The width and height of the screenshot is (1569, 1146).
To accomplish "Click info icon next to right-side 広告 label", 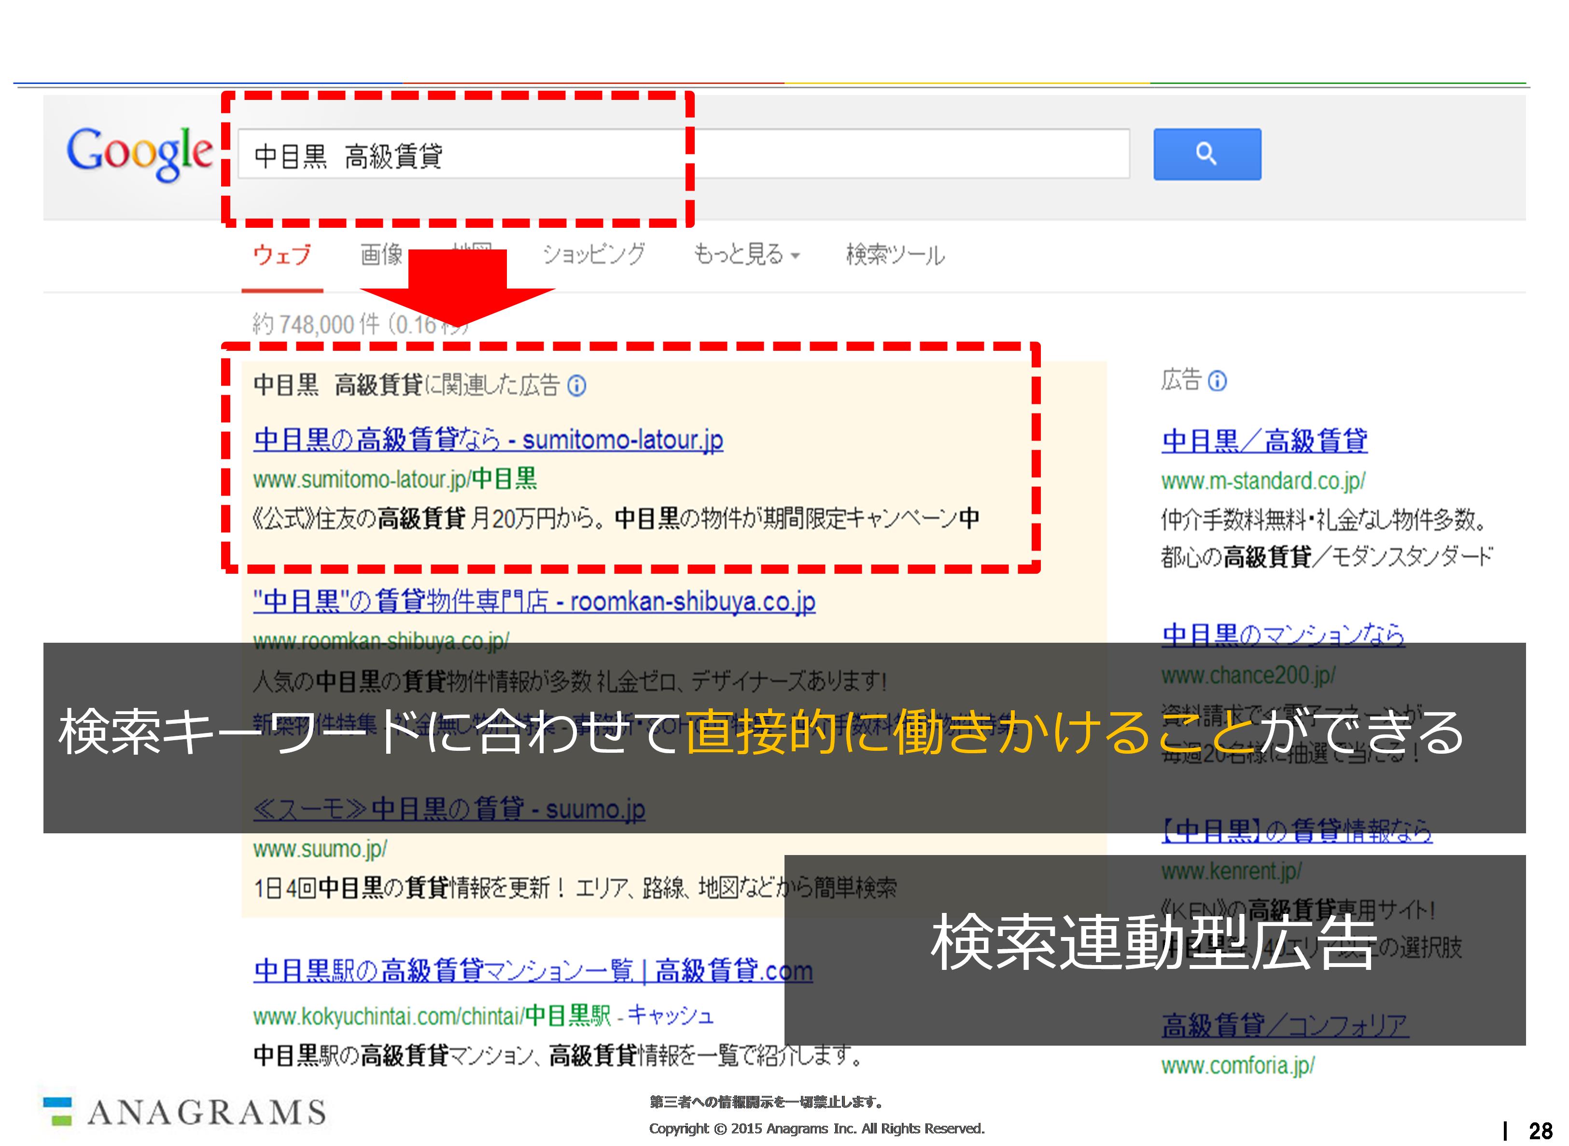I will (x=1217, y=381).
